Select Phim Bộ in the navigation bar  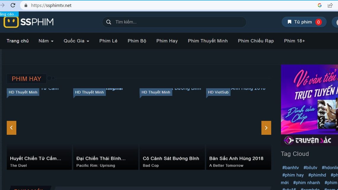[137, 41]
